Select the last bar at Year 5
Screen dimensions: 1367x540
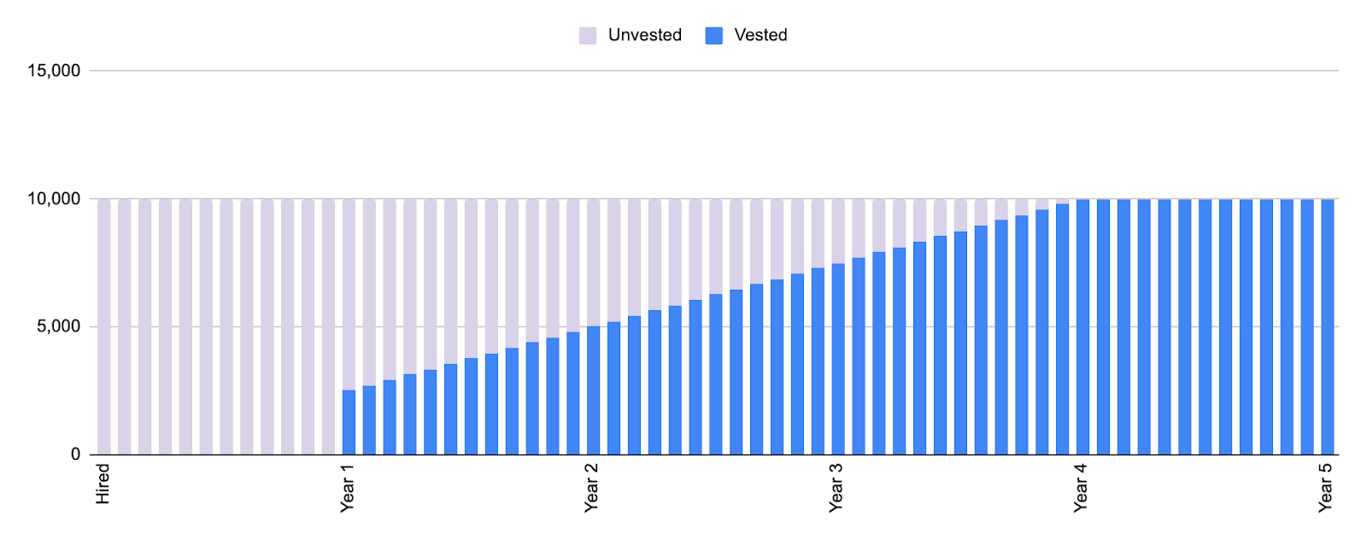point(1327,326)
